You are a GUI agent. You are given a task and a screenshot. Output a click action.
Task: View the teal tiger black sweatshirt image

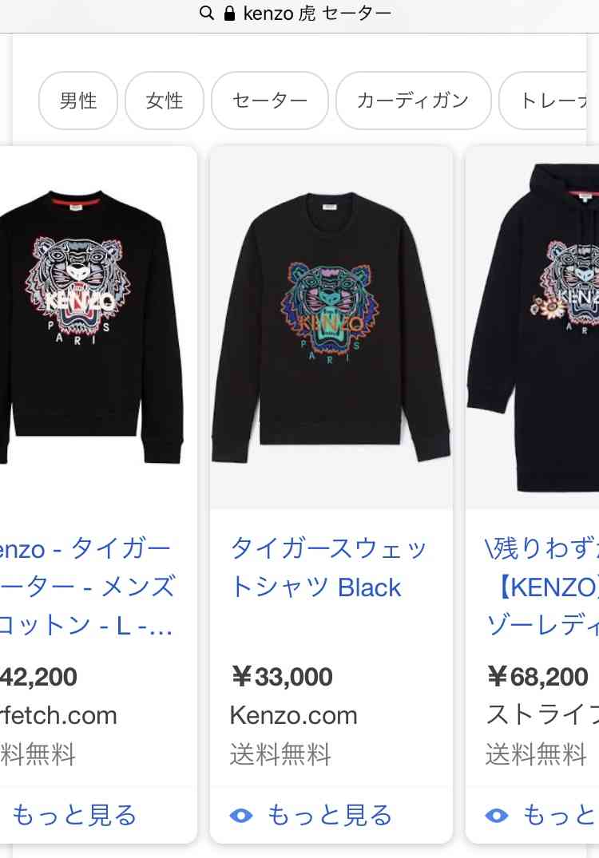click(x=331, y=327)
